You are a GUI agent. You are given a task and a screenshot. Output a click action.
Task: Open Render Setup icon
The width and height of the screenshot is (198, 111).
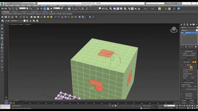click(129, 9)
